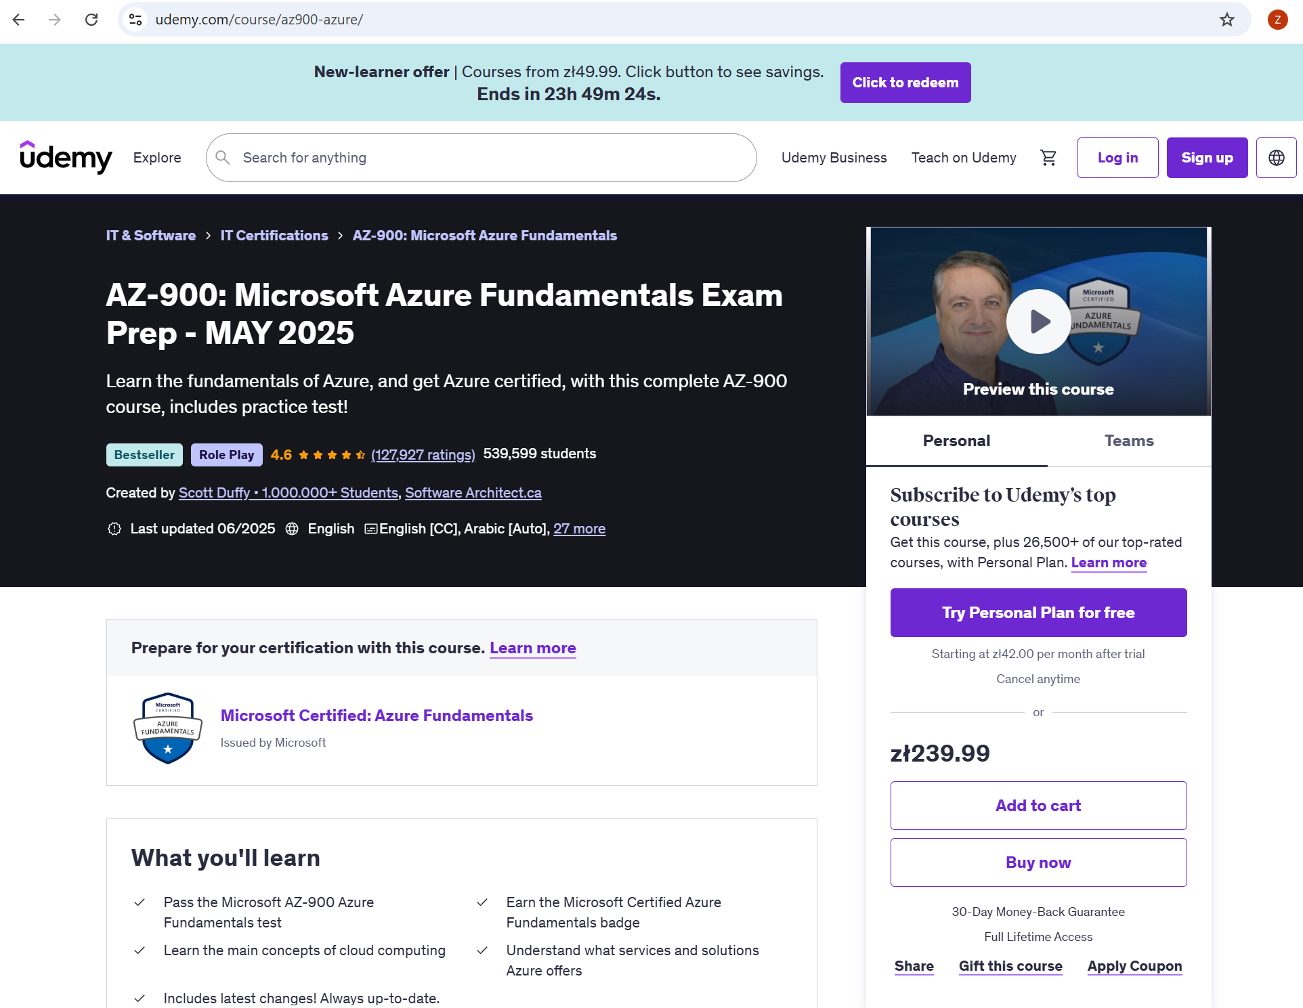Open site information icon in address bar

tap(135, 20)
